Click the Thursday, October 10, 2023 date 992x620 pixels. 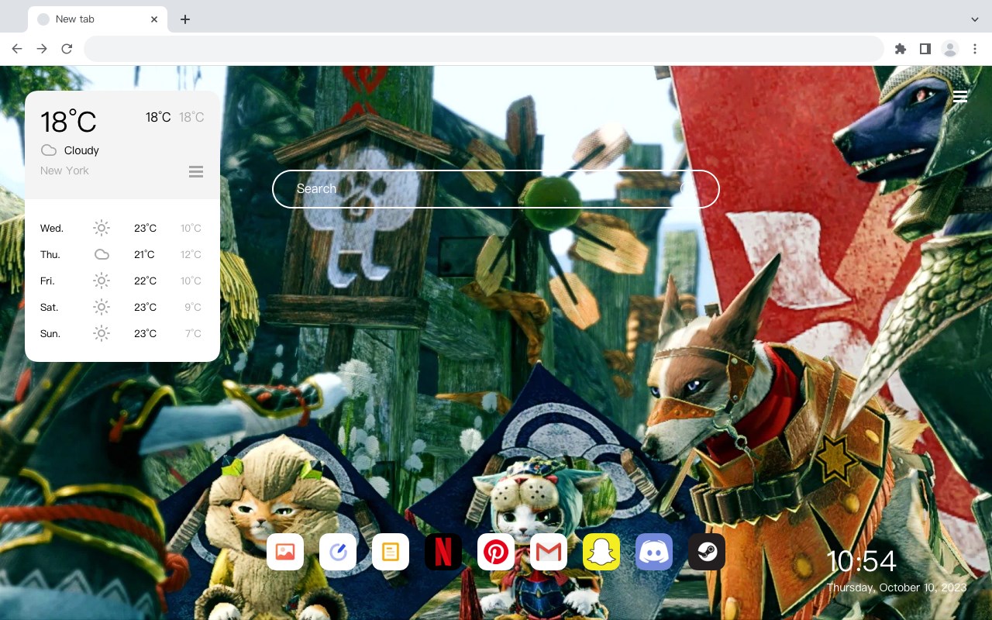[897, 587]
